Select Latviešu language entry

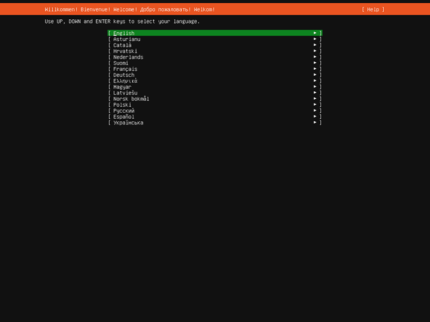[x=125, y=93]
